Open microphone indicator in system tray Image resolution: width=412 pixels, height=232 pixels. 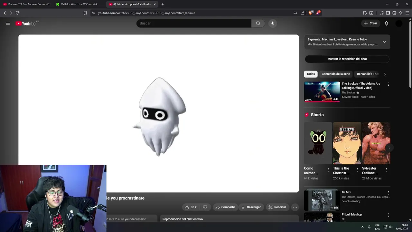pyautogui.click(x=369, y=227)
